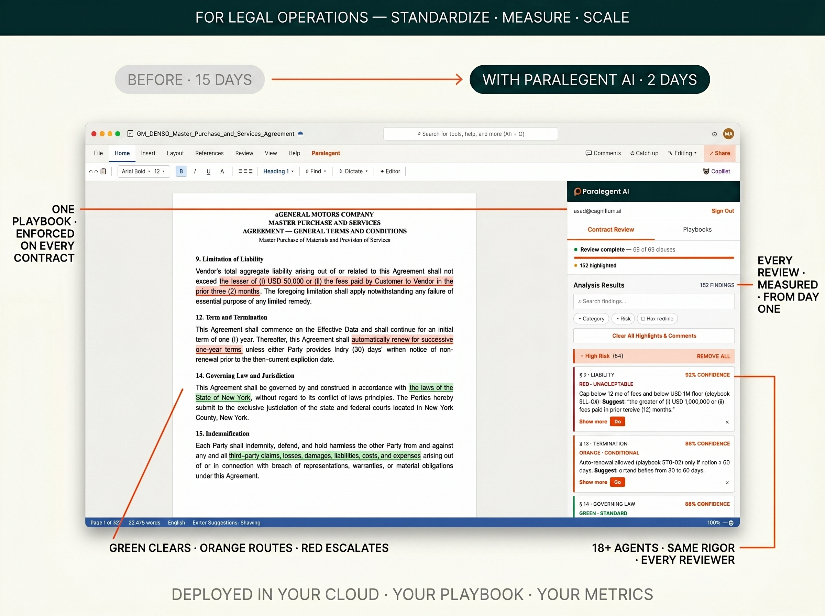This screenshot has width=825, height=616.
Task: Redo the last action
Action: [96, 172]
